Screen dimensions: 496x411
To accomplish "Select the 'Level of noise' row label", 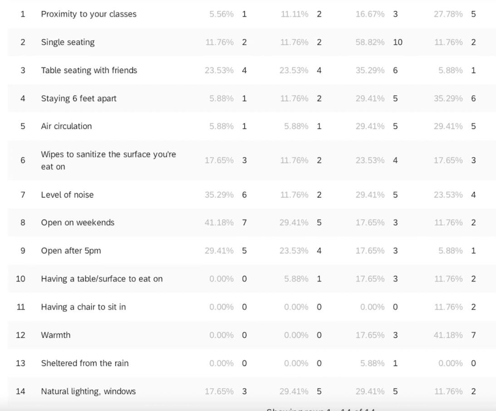I will (x=67, y=195).
